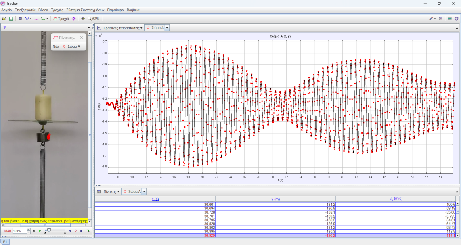Viewport: 461px width, 245px height.
Task: Close the floating Πίνακας track control panel
Action: [x=81, y=38]
